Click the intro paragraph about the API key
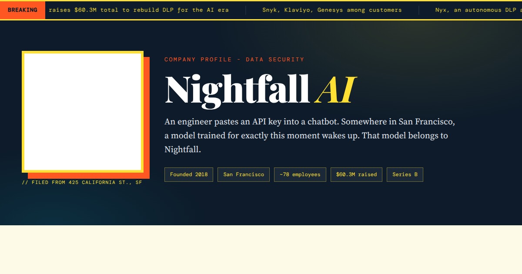 pyautogui.click(x=310, y=135)
